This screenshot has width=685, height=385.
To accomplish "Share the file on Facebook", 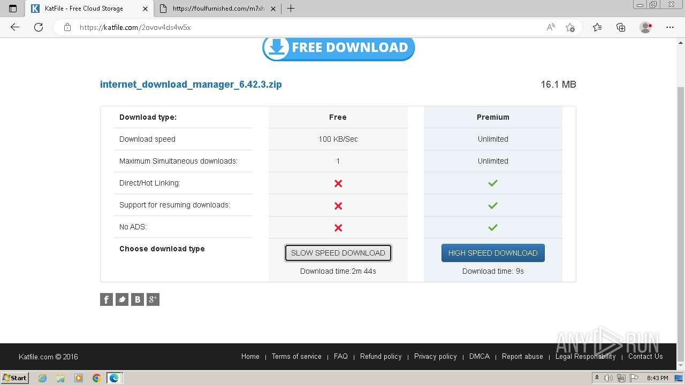I will click(106, 299).
